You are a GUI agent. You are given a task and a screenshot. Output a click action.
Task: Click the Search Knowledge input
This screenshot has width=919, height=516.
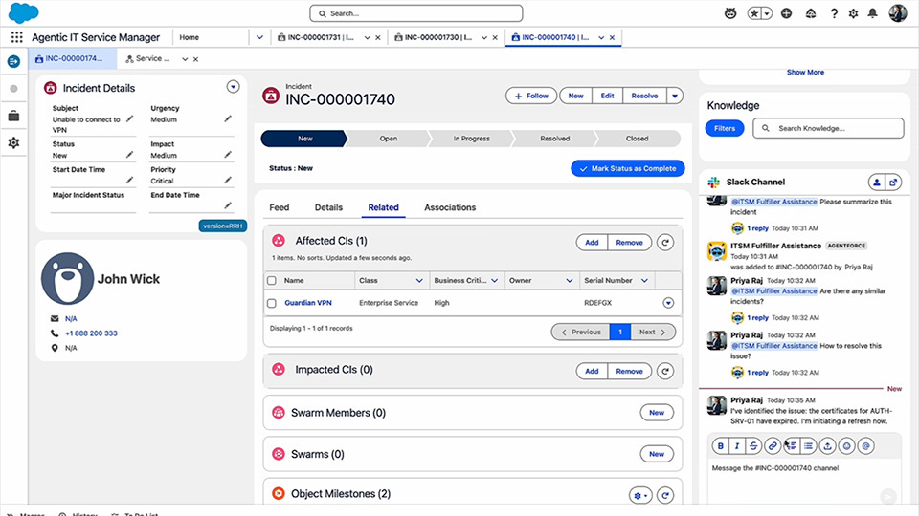(x=828, y=128)
